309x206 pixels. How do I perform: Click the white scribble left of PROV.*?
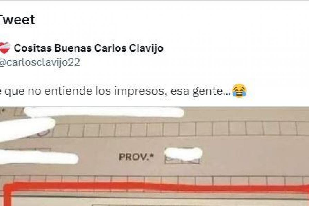39,157
